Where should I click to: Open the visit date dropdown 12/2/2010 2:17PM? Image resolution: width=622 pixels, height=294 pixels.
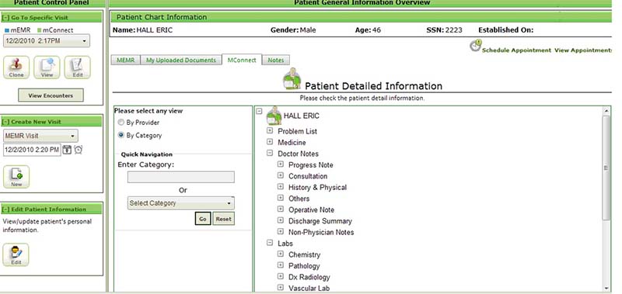47,41
